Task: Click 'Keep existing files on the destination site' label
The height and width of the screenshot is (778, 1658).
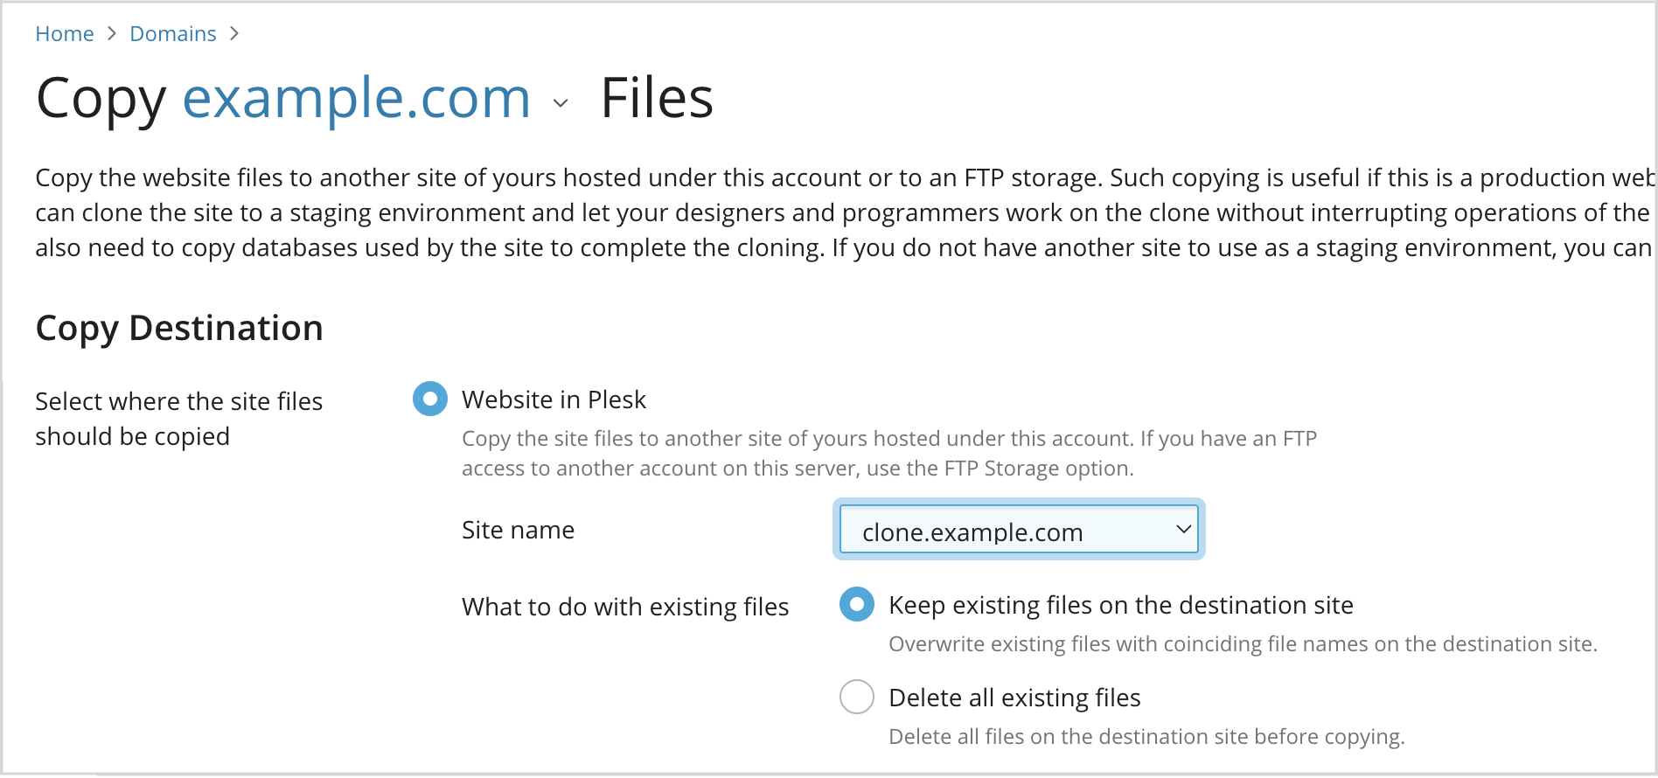Action: [x=1121, y=605]
